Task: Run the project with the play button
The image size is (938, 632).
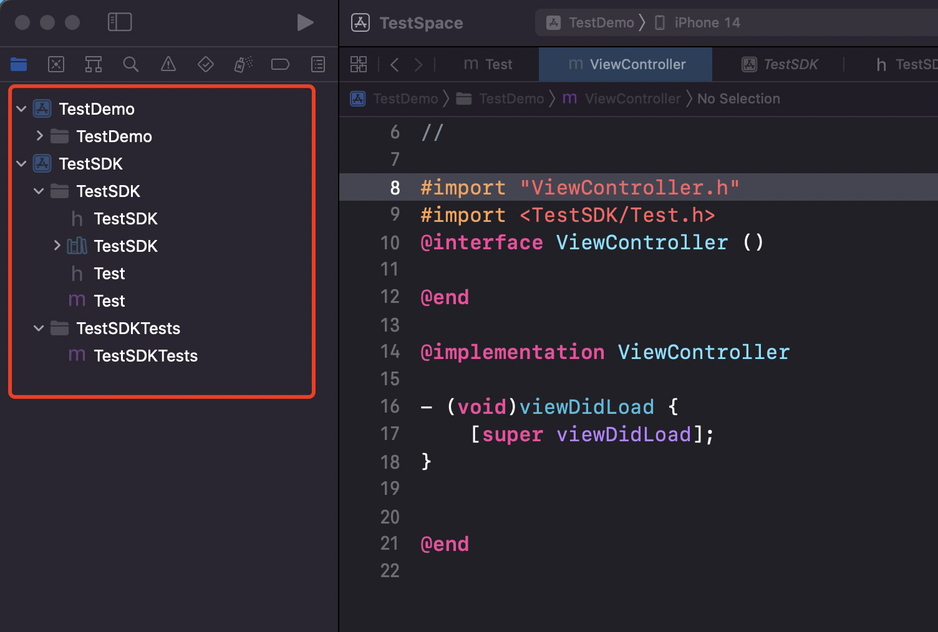Action: [x=305, y=22]
